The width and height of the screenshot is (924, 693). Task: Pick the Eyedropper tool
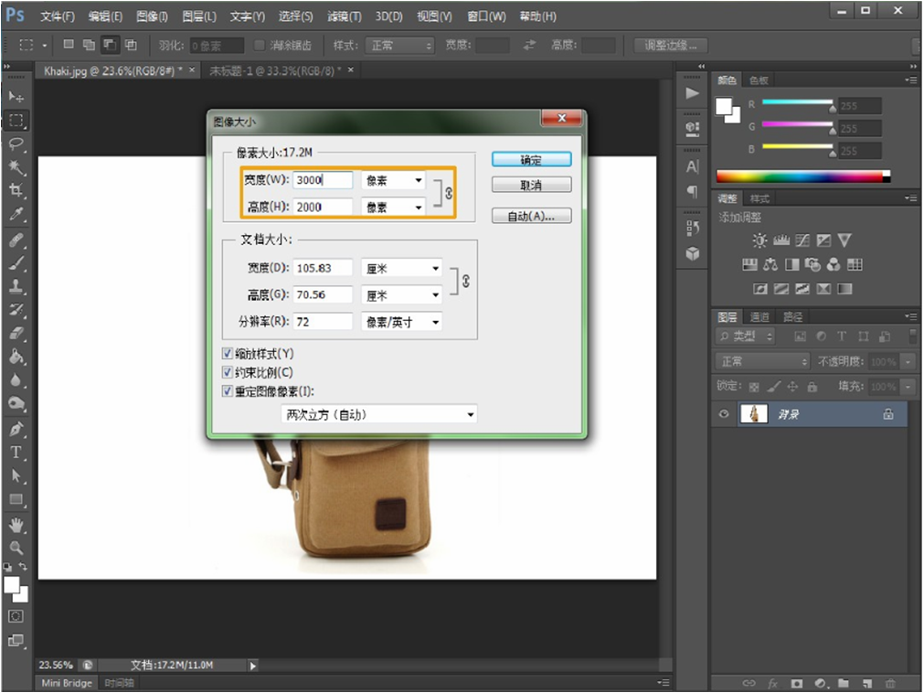16,215
